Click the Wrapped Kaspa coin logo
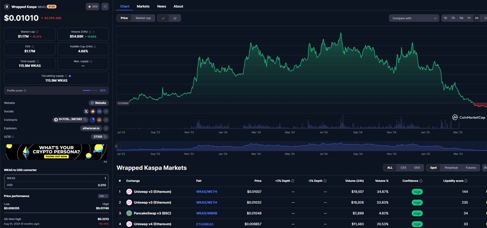The height and width of the screenshot is (228, 487). [x=7, y=6]
